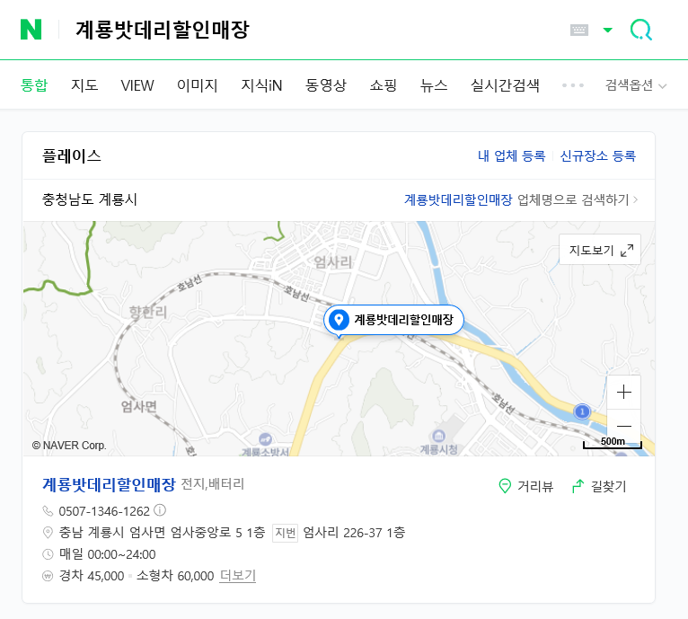Click the route 1 highway marker
Screen dimensions: 688x619
582,411
